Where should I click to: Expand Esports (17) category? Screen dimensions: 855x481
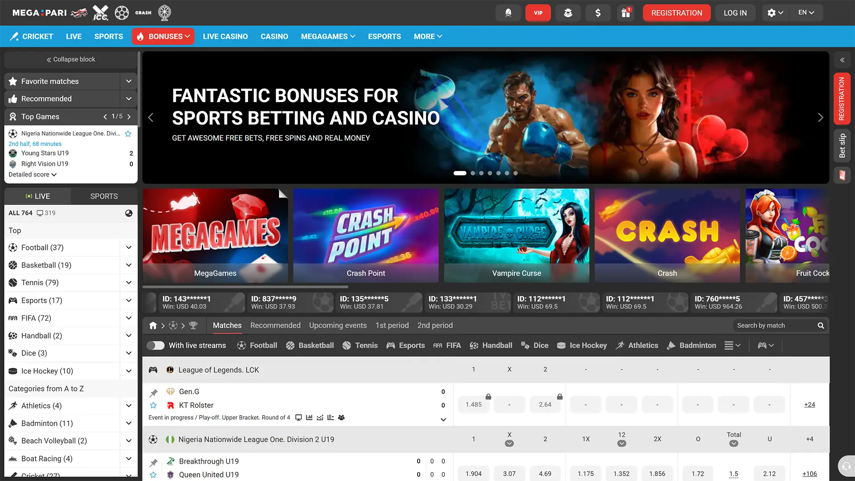point(128,301)
